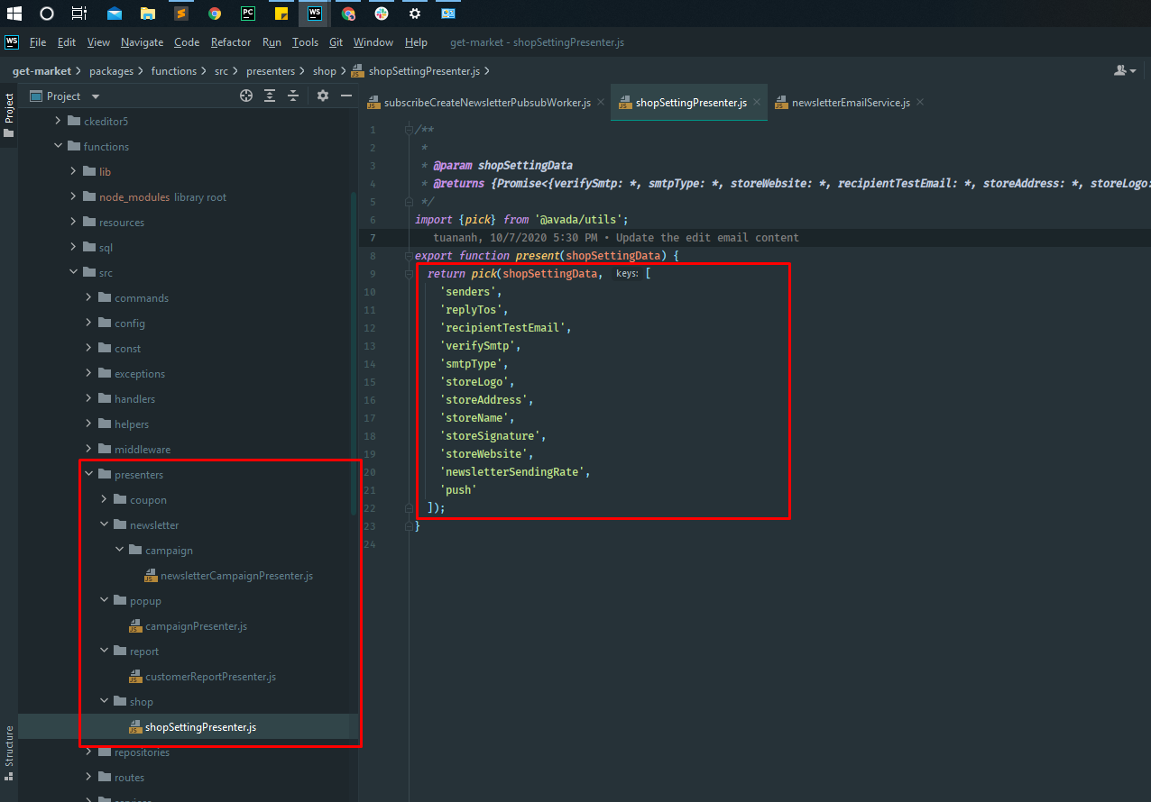Close the subscribeCreateNewsletterPubsubWorker.js tab
The width and height of the screenshot is (1151, 802).
pos(600,103)
